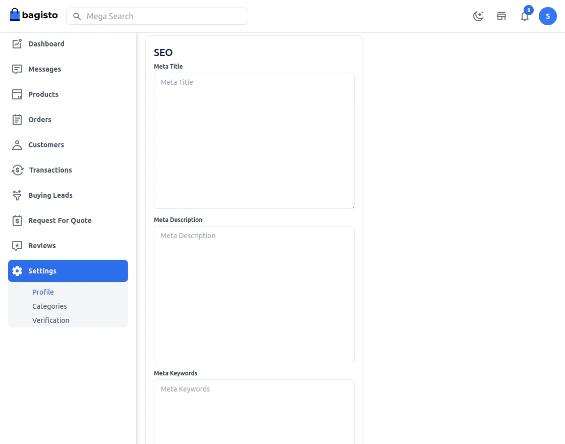The image size is (565, 444).
Task: Open notifications bell icon
Action: coord(525,16)
